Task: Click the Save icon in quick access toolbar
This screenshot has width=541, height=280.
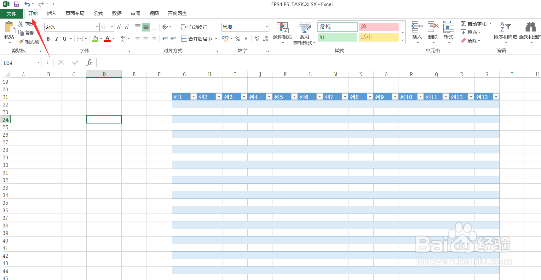Action: coord(17,4)
